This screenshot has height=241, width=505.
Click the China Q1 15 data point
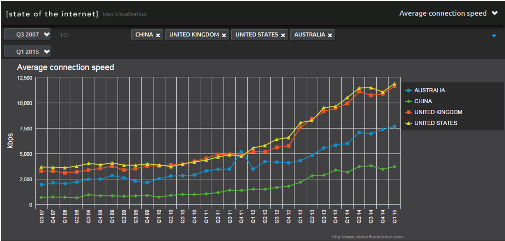[x=394, y=166]
